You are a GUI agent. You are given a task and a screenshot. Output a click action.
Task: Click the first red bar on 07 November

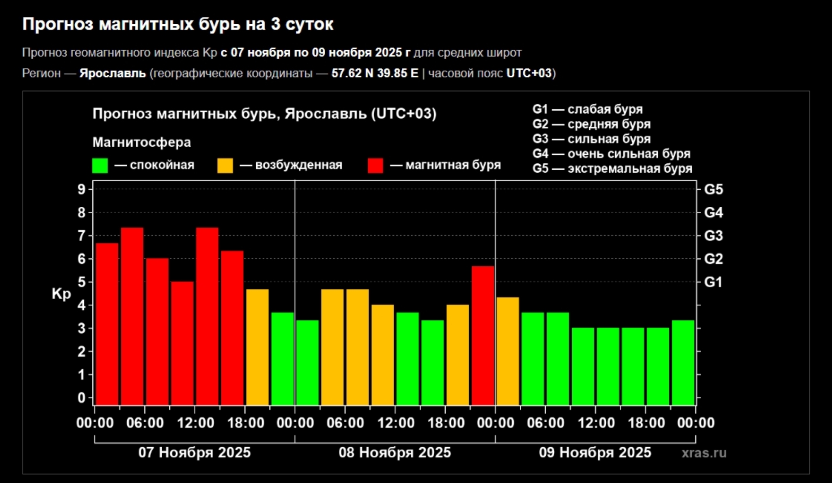[107, 324]
